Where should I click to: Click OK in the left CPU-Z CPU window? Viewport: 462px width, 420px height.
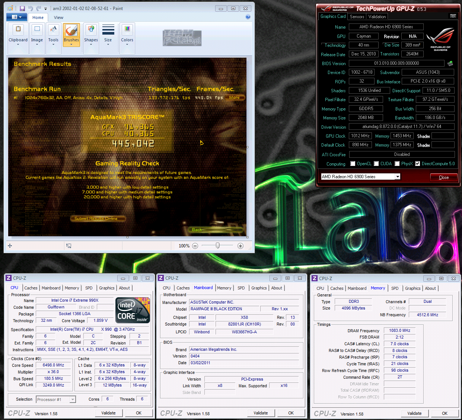coord(138,413)
